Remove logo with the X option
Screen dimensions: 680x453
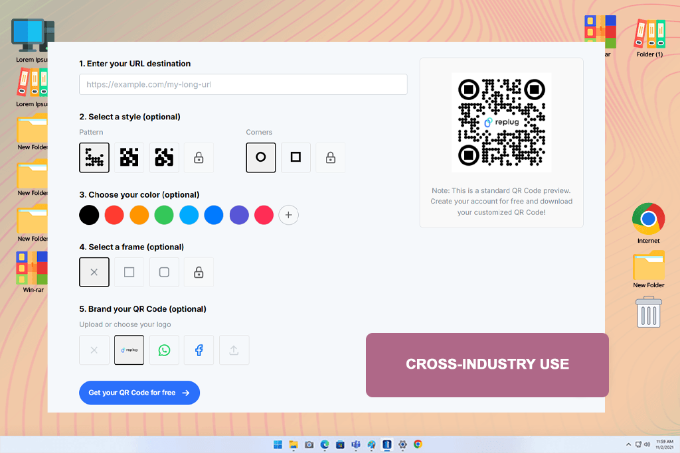tap(94, 350)
